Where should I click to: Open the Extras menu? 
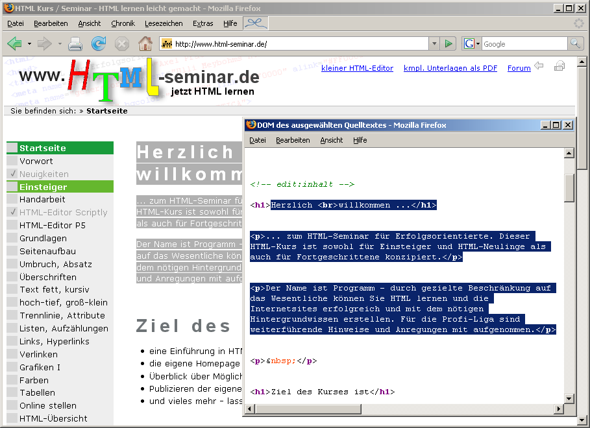tap(203, 23)
